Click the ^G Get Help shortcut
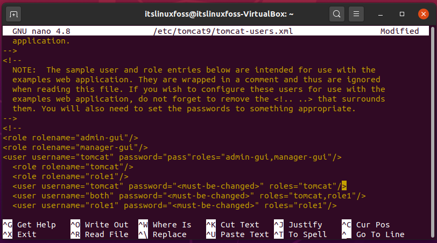Viewport: 437px width, 243px height. coord(29,225)
